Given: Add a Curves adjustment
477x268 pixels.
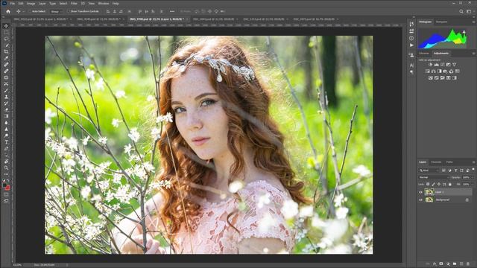Looking at the screenshot, I should click(x=442, y=65).
